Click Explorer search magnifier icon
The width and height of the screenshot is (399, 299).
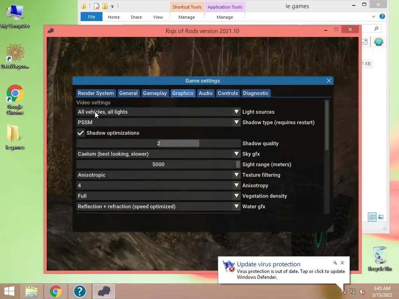(376, 28)
